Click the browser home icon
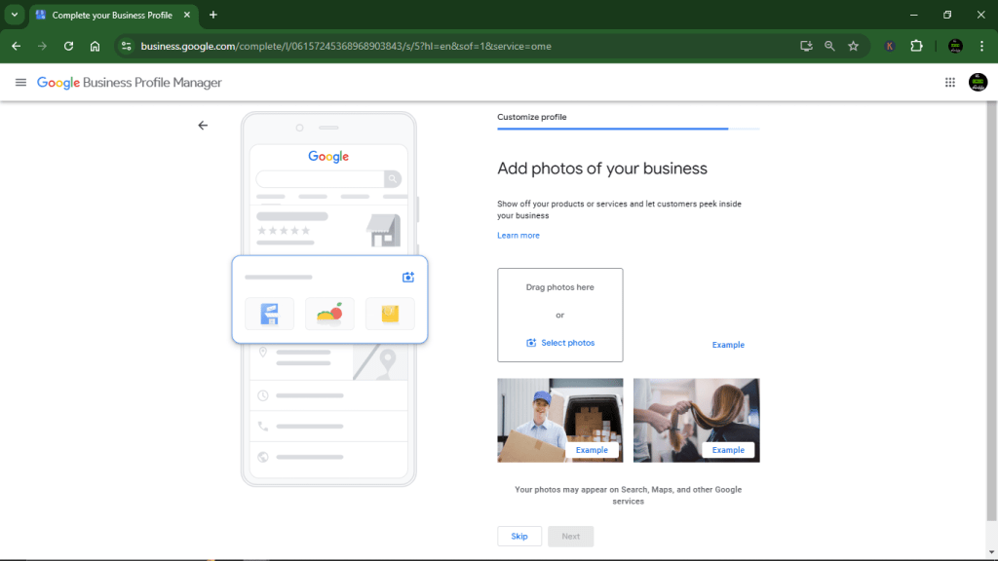Viewport: 998px width, 561px height. [94, 45]
